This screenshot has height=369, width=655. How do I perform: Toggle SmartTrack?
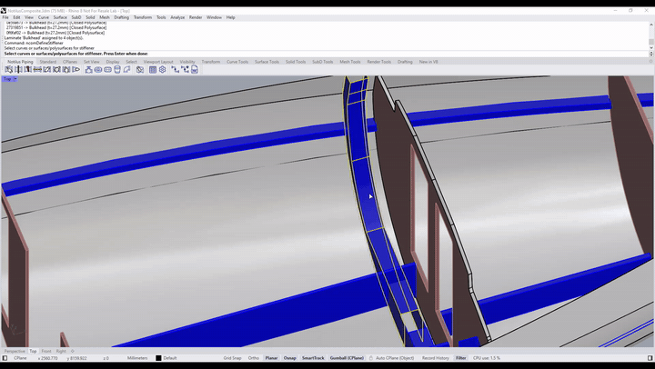(313, 358)
